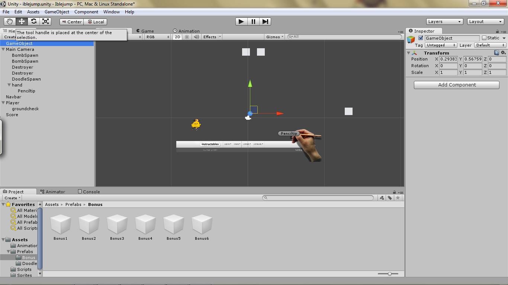Open the Component menu

86,12
